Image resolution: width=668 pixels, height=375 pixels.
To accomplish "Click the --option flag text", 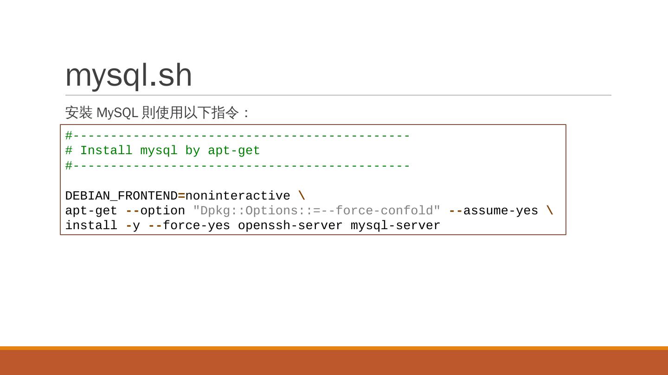I will tap(155, 211).
